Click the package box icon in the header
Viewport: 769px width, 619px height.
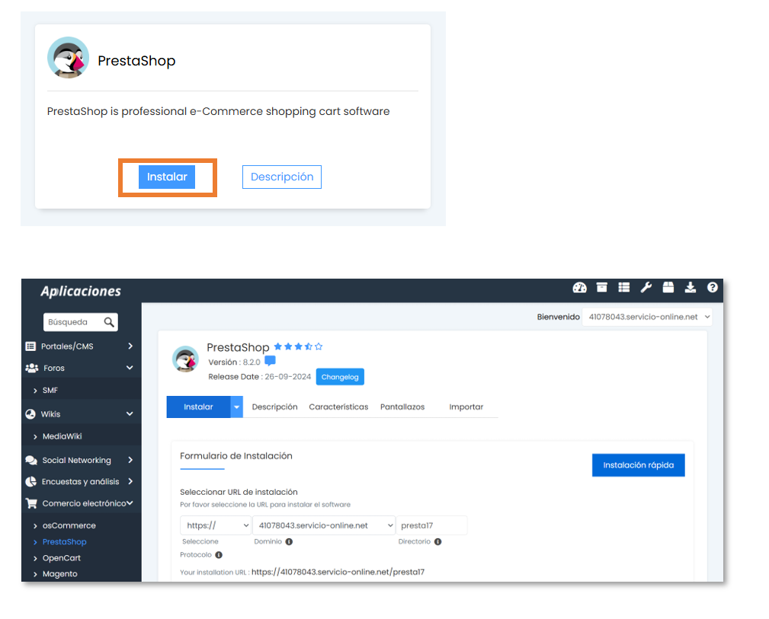pyautogui.click(x=668, y=287)
